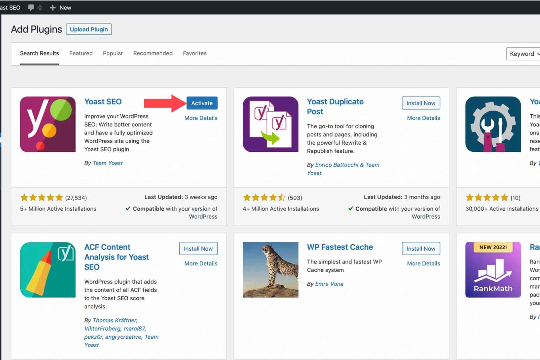Open More Details for Yoast SEO
The height and width of the screenshot is (360, 540).
pos(201,118)
